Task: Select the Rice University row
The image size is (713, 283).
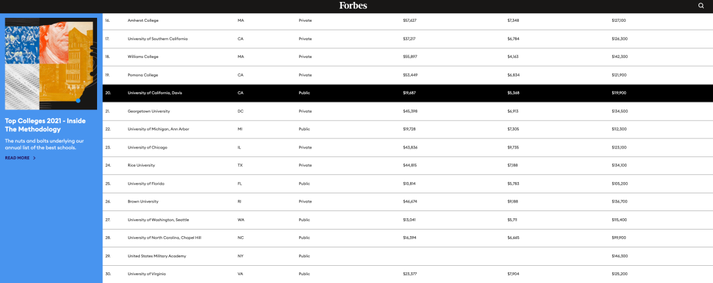Action: pyautogui.click(x=408, y=166)
